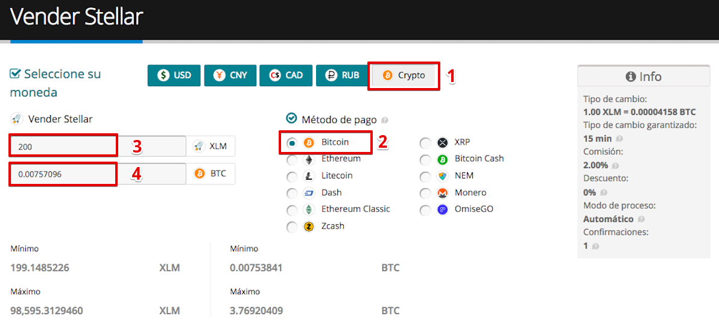719x322 pixels.
Task: Click the Ethereum diamond icon
Action: (x=309, y=160)
